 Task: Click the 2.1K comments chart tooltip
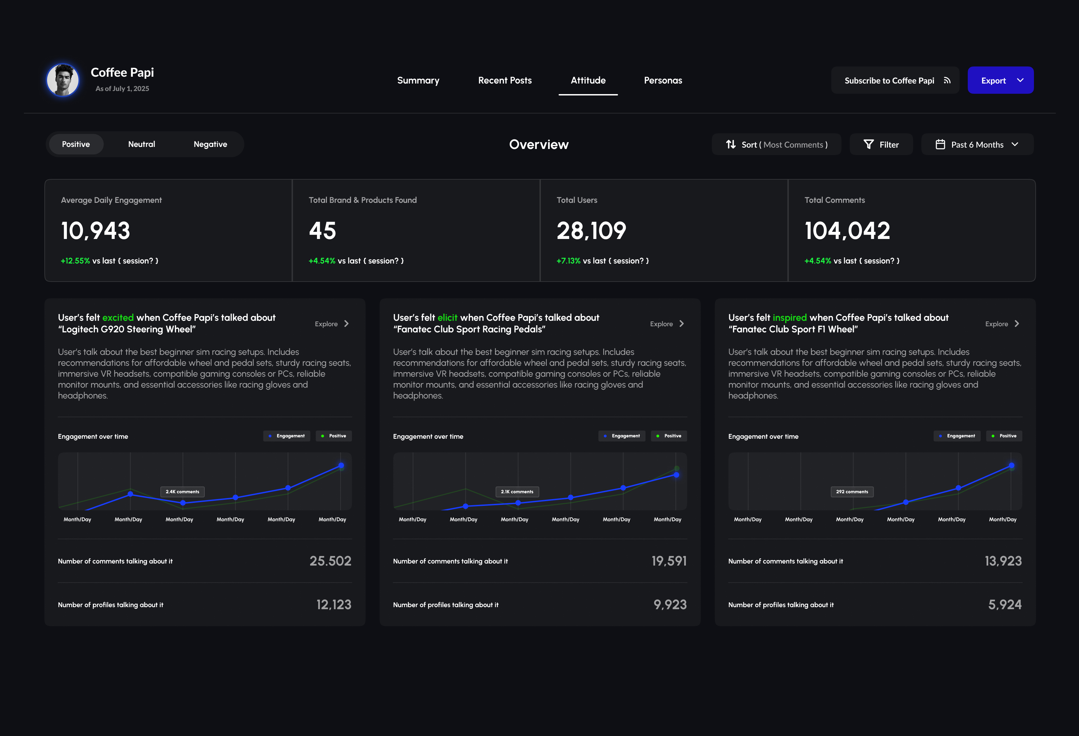(x=517, y=492)
